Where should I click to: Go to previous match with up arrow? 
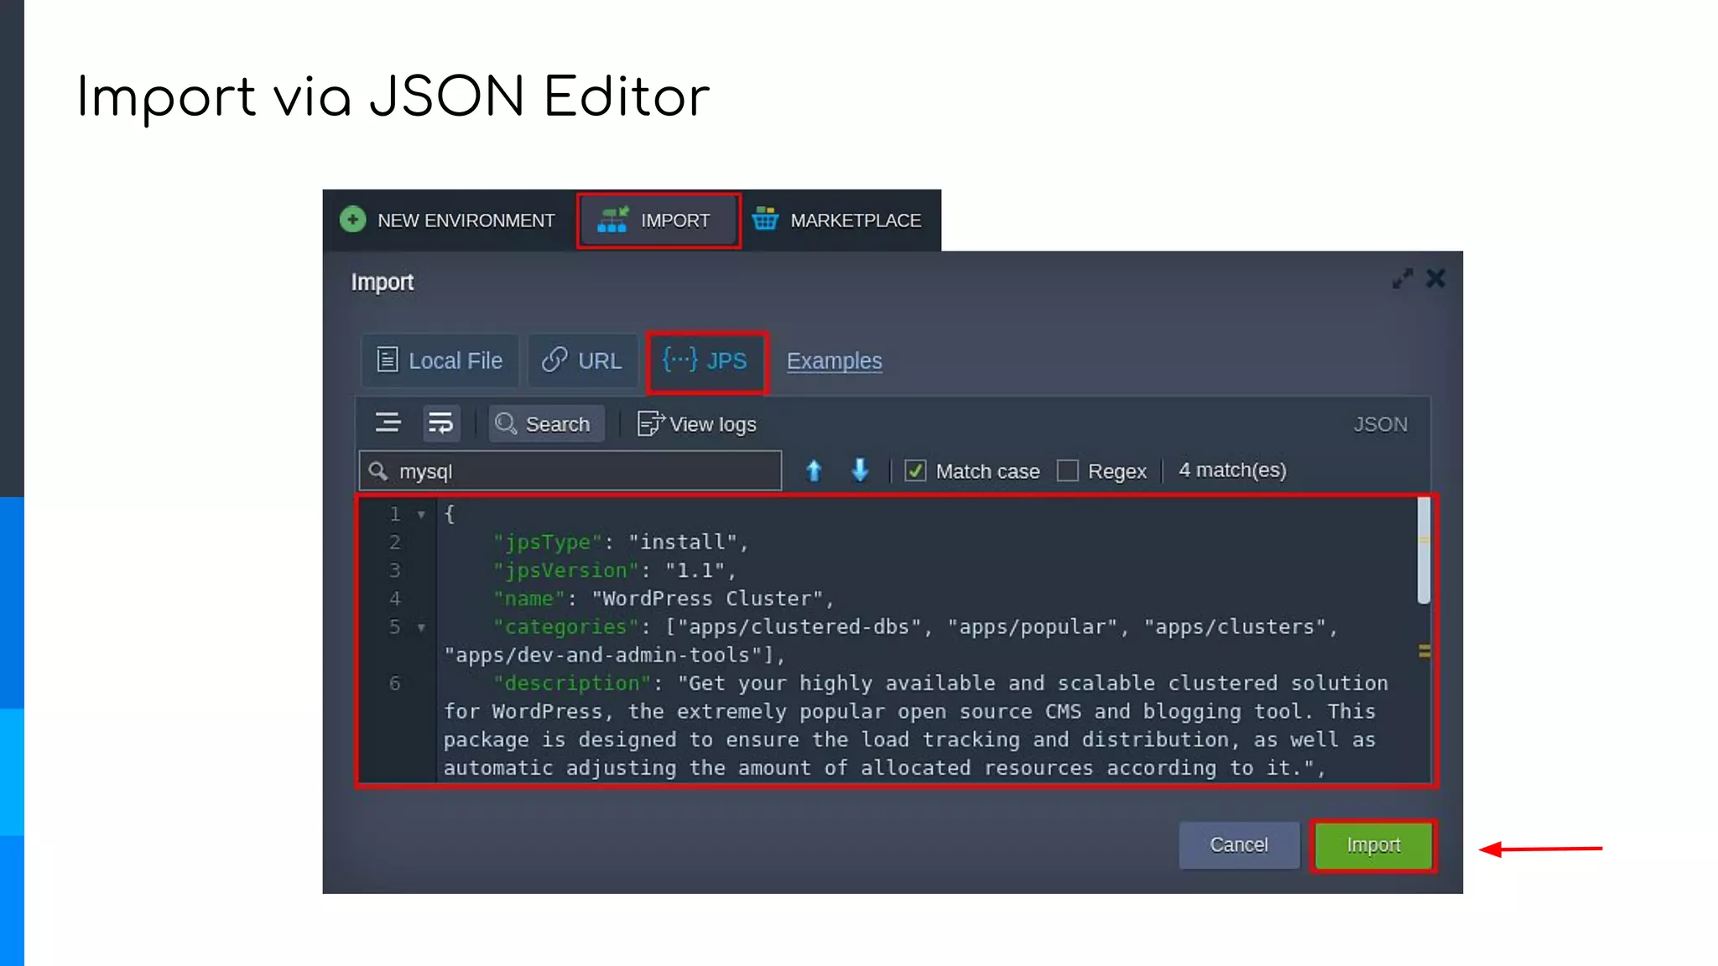813,470
